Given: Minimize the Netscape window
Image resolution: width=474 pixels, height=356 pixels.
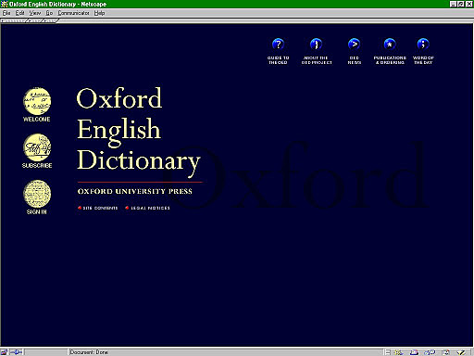Looking at the screenshot, I should tap(454, 4).
